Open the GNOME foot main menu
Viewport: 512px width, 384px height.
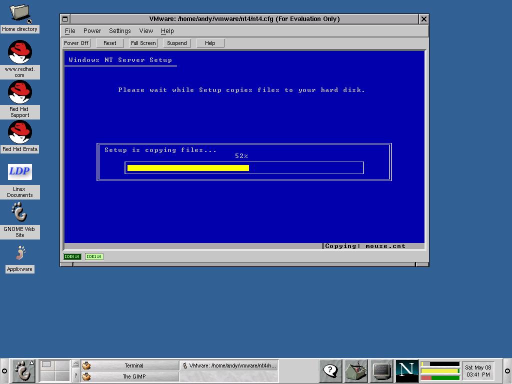click(22, 371)
